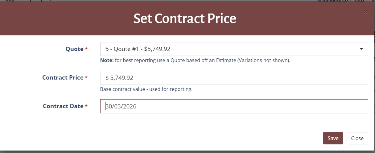375x153 pixels.
Task: Open the Quote selection dropdown
Action: click(234, 49)
